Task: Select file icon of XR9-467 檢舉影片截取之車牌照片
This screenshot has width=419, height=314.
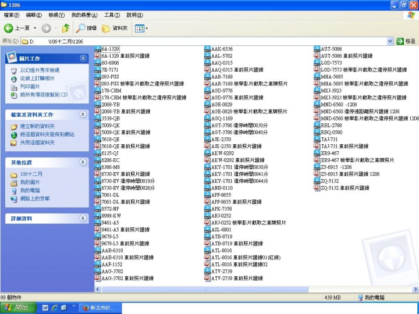Action: tap(317, 160)
